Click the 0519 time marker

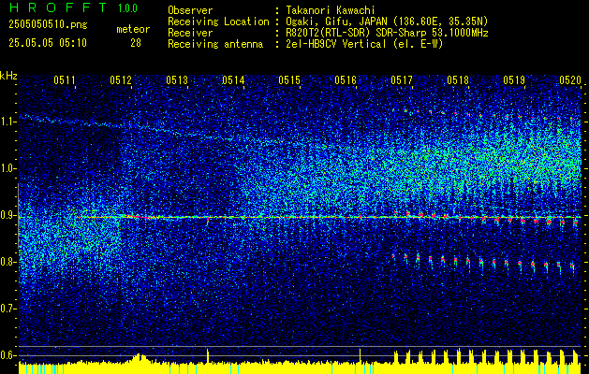tap(514, 79)
